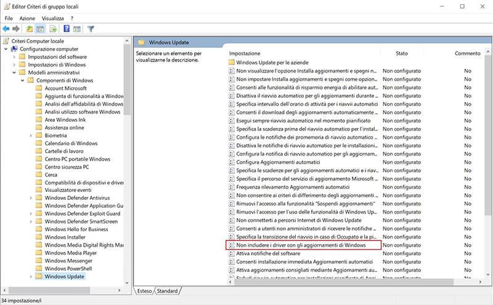Switch to the Esteso tab
The width and height of the screenshot is (493, 305).
(144, 291)
